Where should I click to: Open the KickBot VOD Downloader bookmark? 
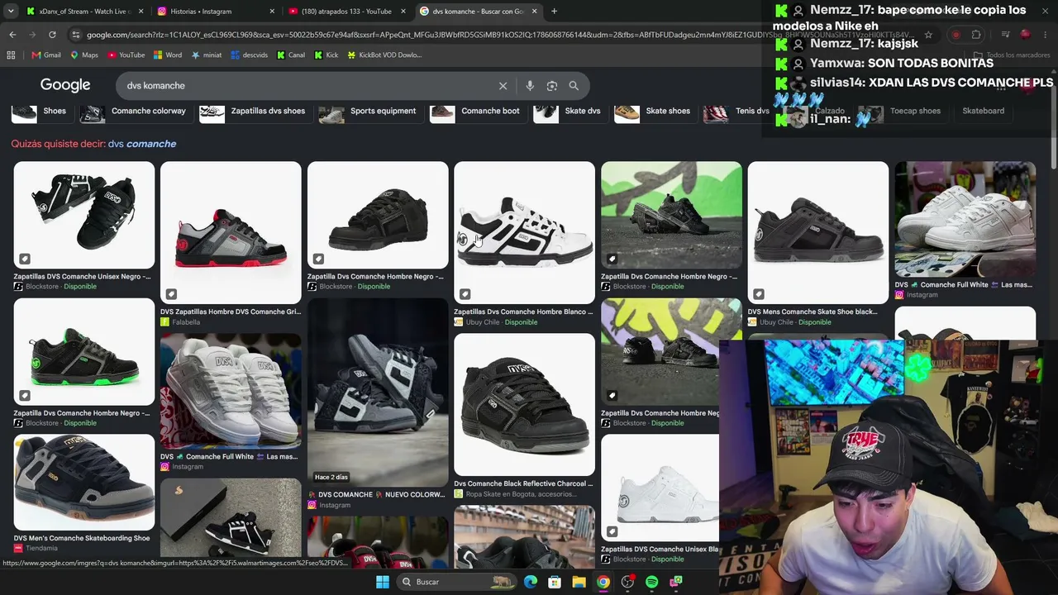(384, 55)
